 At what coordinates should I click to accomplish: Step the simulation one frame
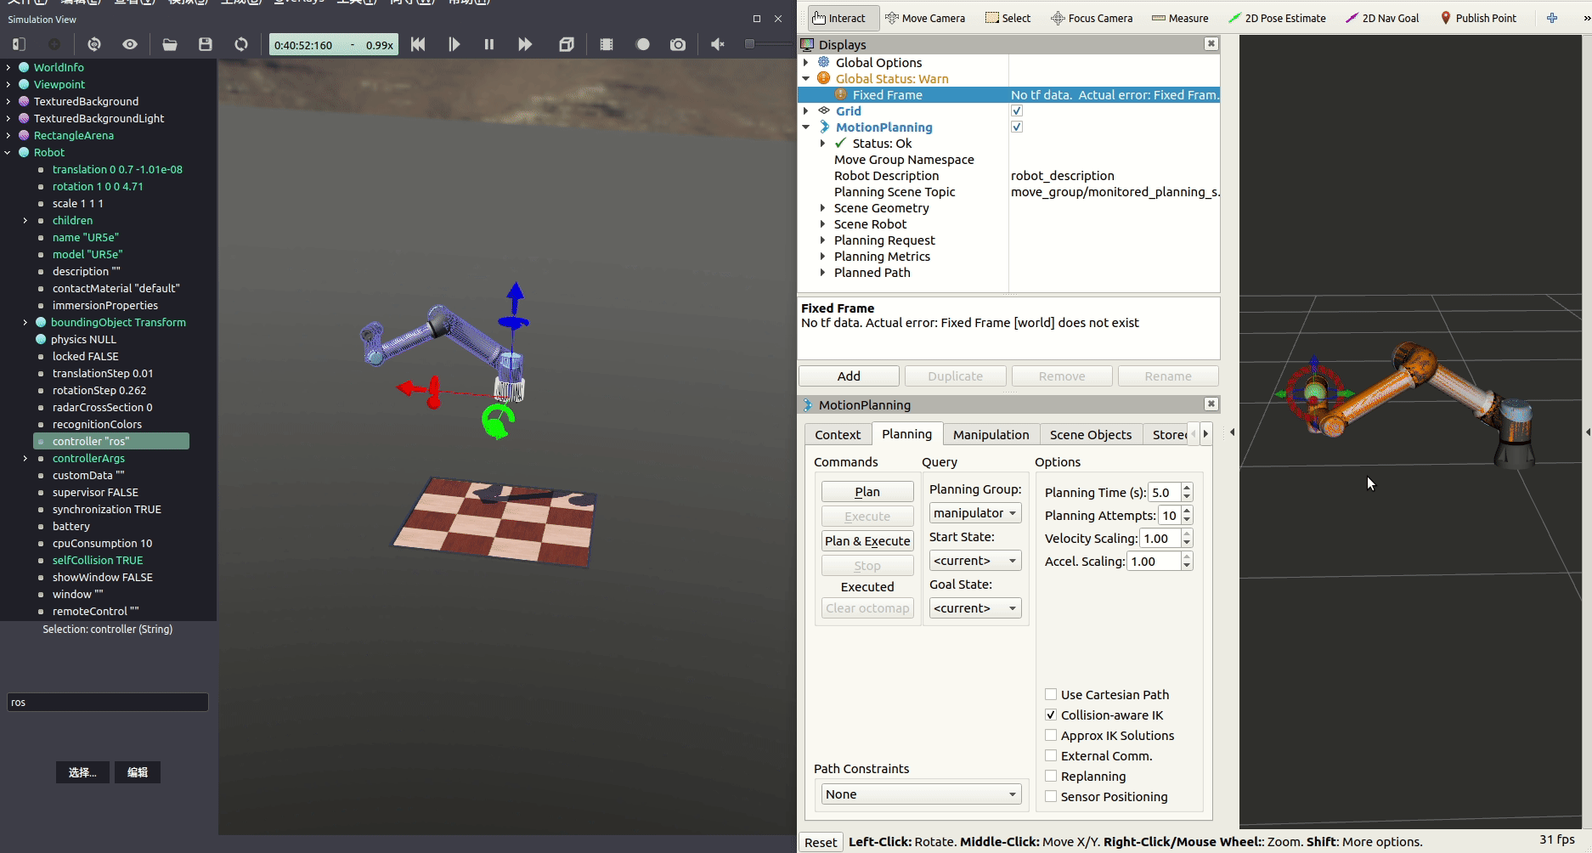pos(454,44)
